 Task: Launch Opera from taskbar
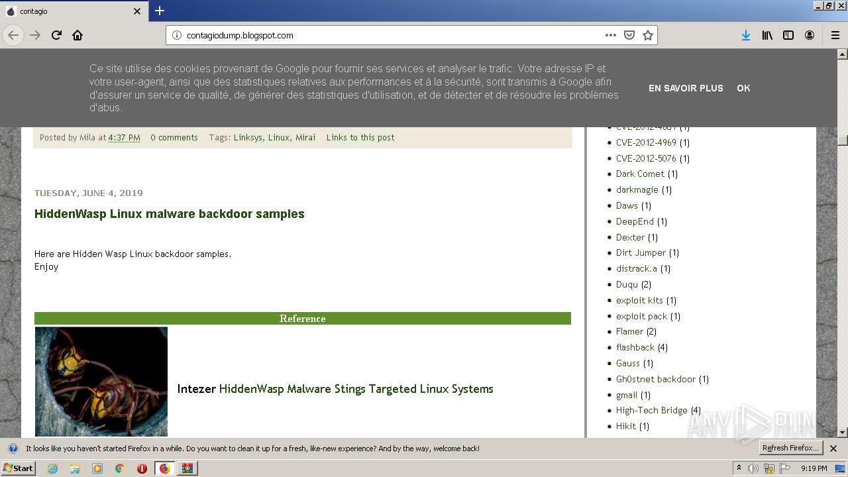coord(142,468)
